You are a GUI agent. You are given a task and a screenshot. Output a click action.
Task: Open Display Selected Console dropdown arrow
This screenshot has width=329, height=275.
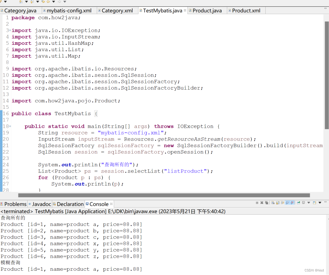point(308,203)
